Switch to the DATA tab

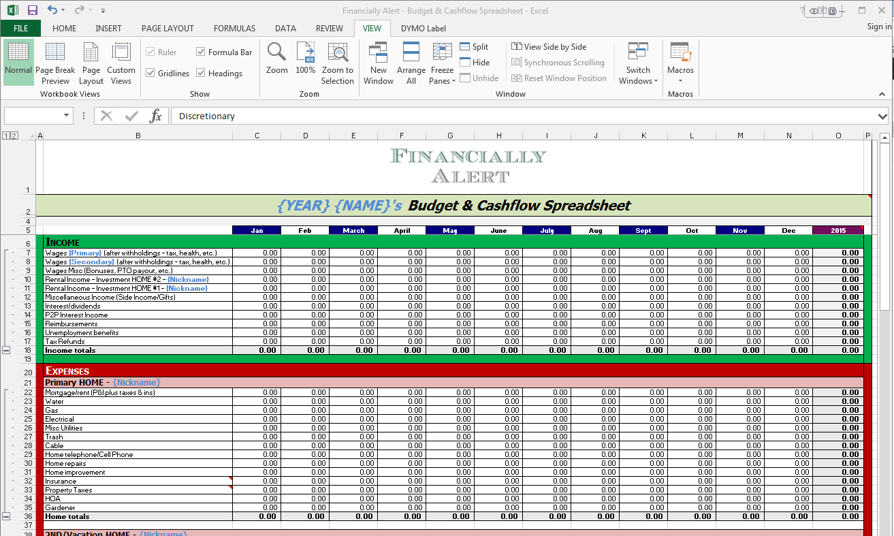pos(285,29)
